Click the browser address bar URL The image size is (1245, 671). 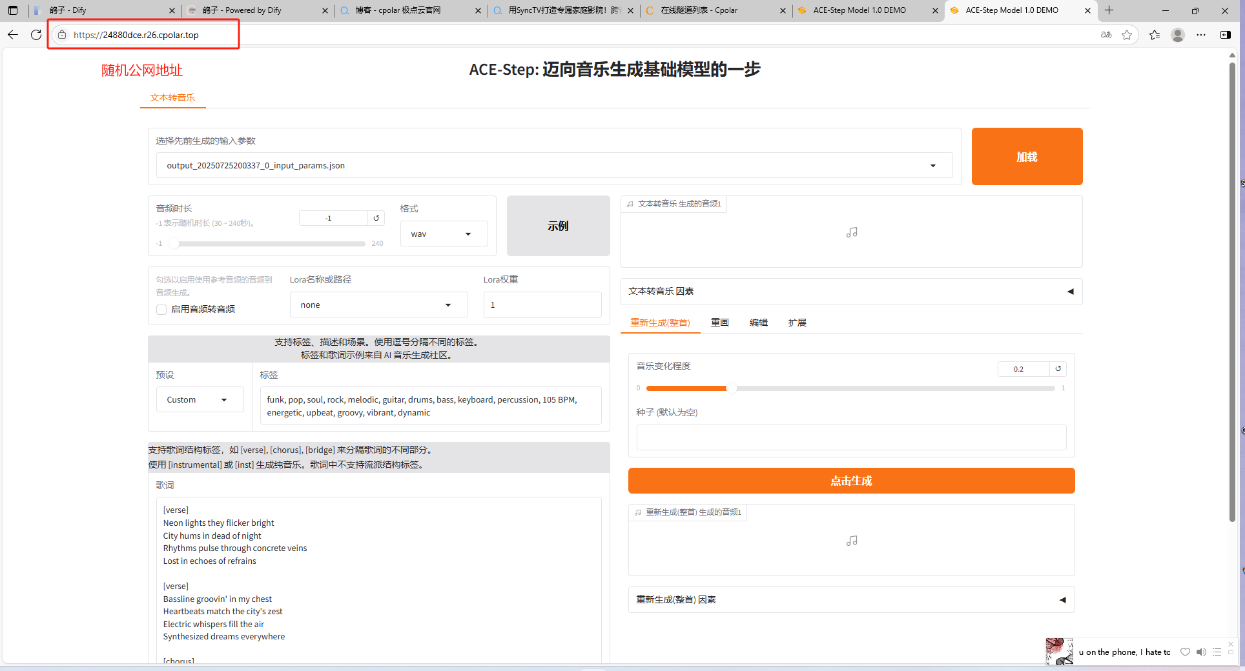(x=136, y=35)
